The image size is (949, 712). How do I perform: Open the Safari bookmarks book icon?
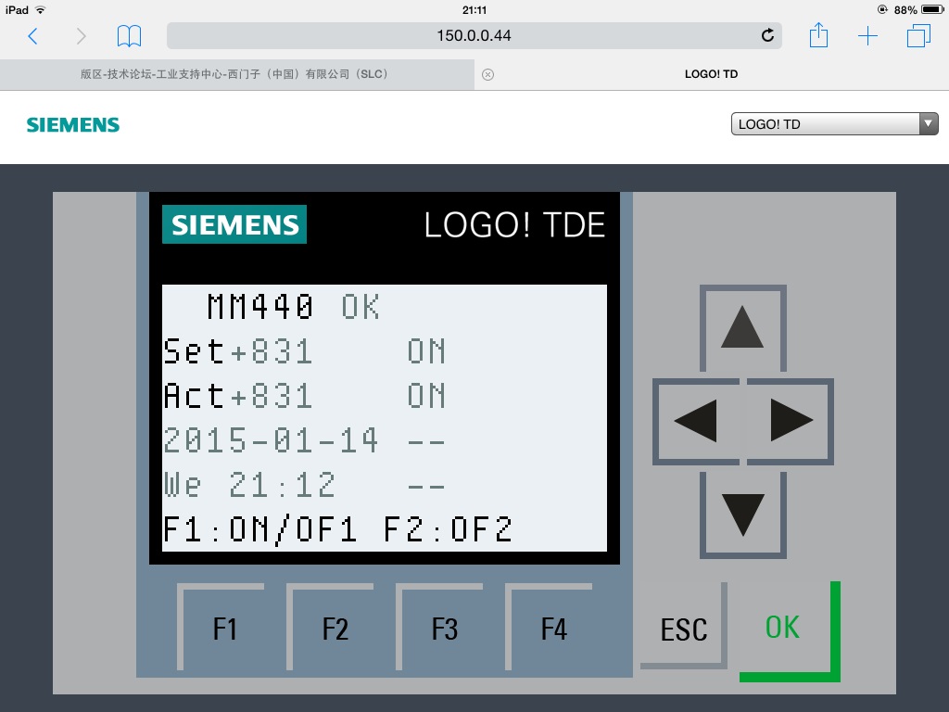click(x=129, y=36)
